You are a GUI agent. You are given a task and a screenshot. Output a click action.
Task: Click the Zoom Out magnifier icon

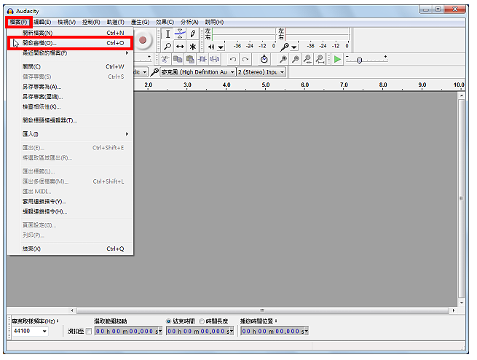pos(295,59)
